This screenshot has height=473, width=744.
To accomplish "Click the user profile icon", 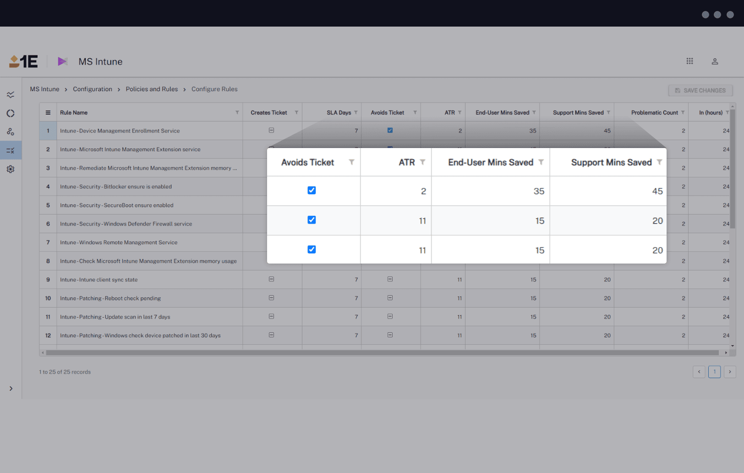I will tap(715, 61).
